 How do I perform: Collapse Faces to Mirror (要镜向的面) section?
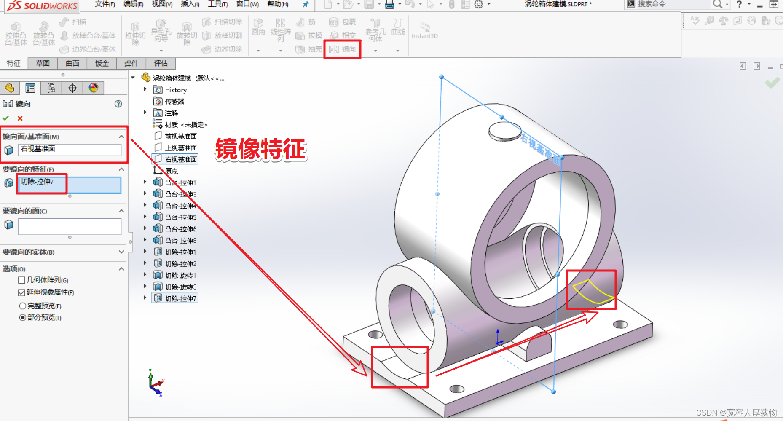121,211
